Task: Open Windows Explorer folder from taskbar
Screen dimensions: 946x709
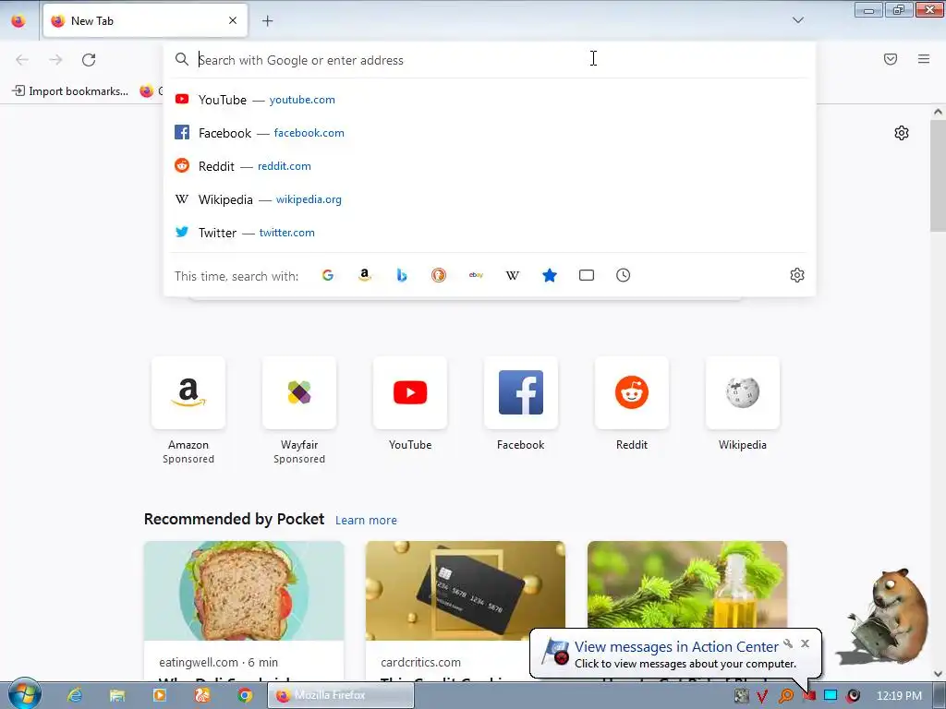Action: pos(117,696)
